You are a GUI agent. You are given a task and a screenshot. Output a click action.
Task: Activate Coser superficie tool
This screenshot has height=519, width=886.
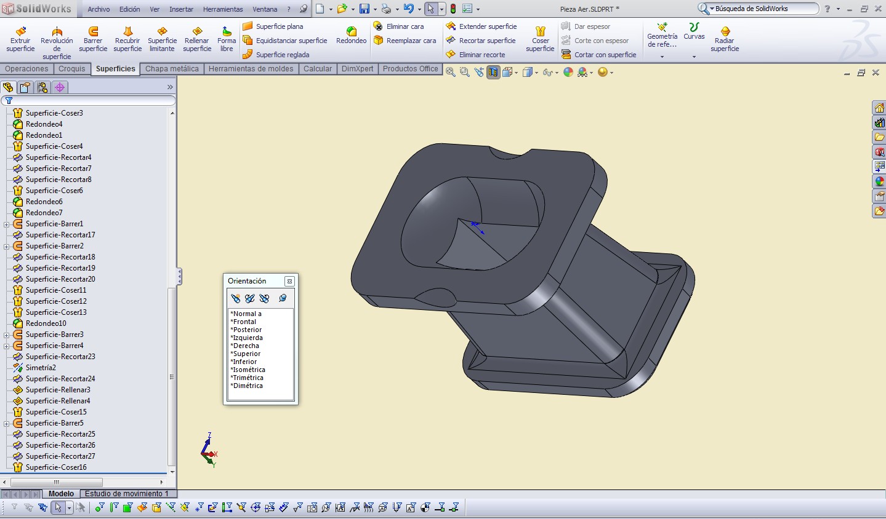(540, 39)
